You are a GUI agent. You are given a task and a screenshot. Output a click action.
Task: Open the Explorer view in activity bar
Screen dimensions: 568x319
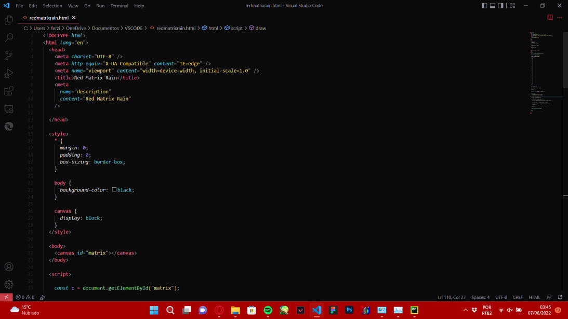point(9,20)
